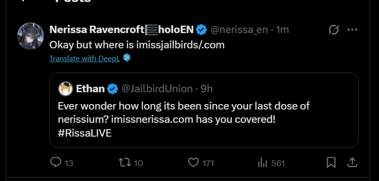Open the three-dot more options menu
This screenshot has height=181, width=379.
click(352, 30)
